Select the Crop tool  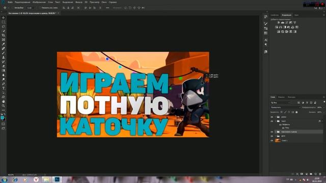(x=4, y=35)
